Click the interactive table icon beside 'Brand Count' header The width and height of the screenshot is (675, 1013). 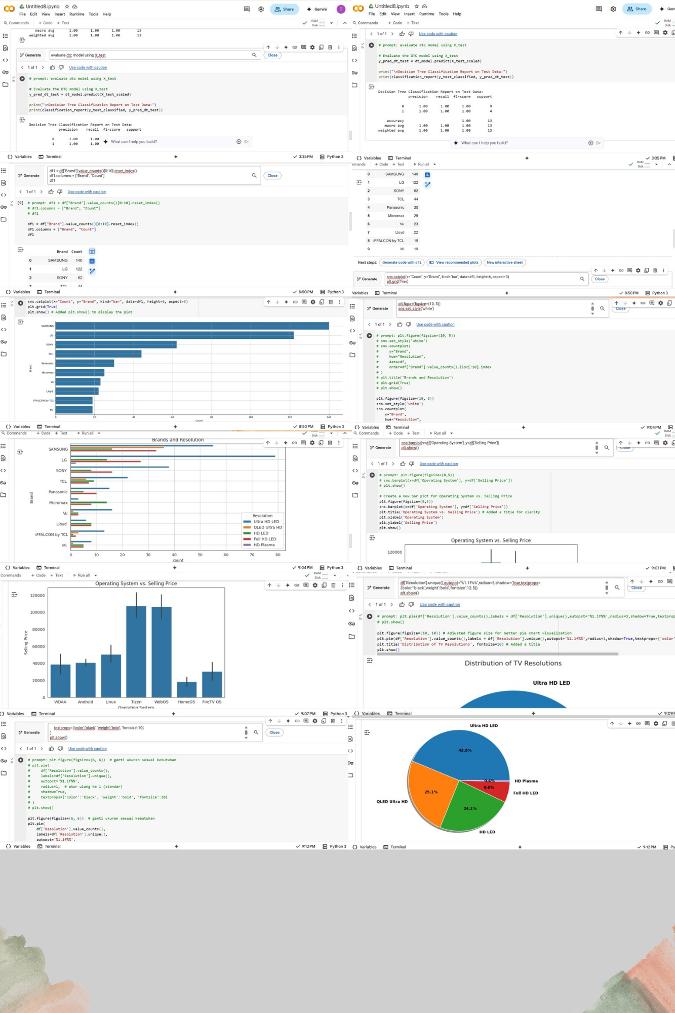[x=92, y=251]
